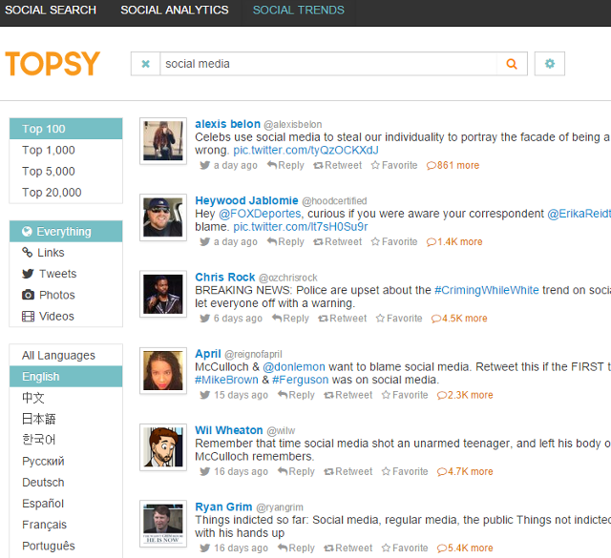The height and width of the screenshot is (558, 611).
Task: Favorite Chris Rock's tweet
Action: tap(399, 319)
